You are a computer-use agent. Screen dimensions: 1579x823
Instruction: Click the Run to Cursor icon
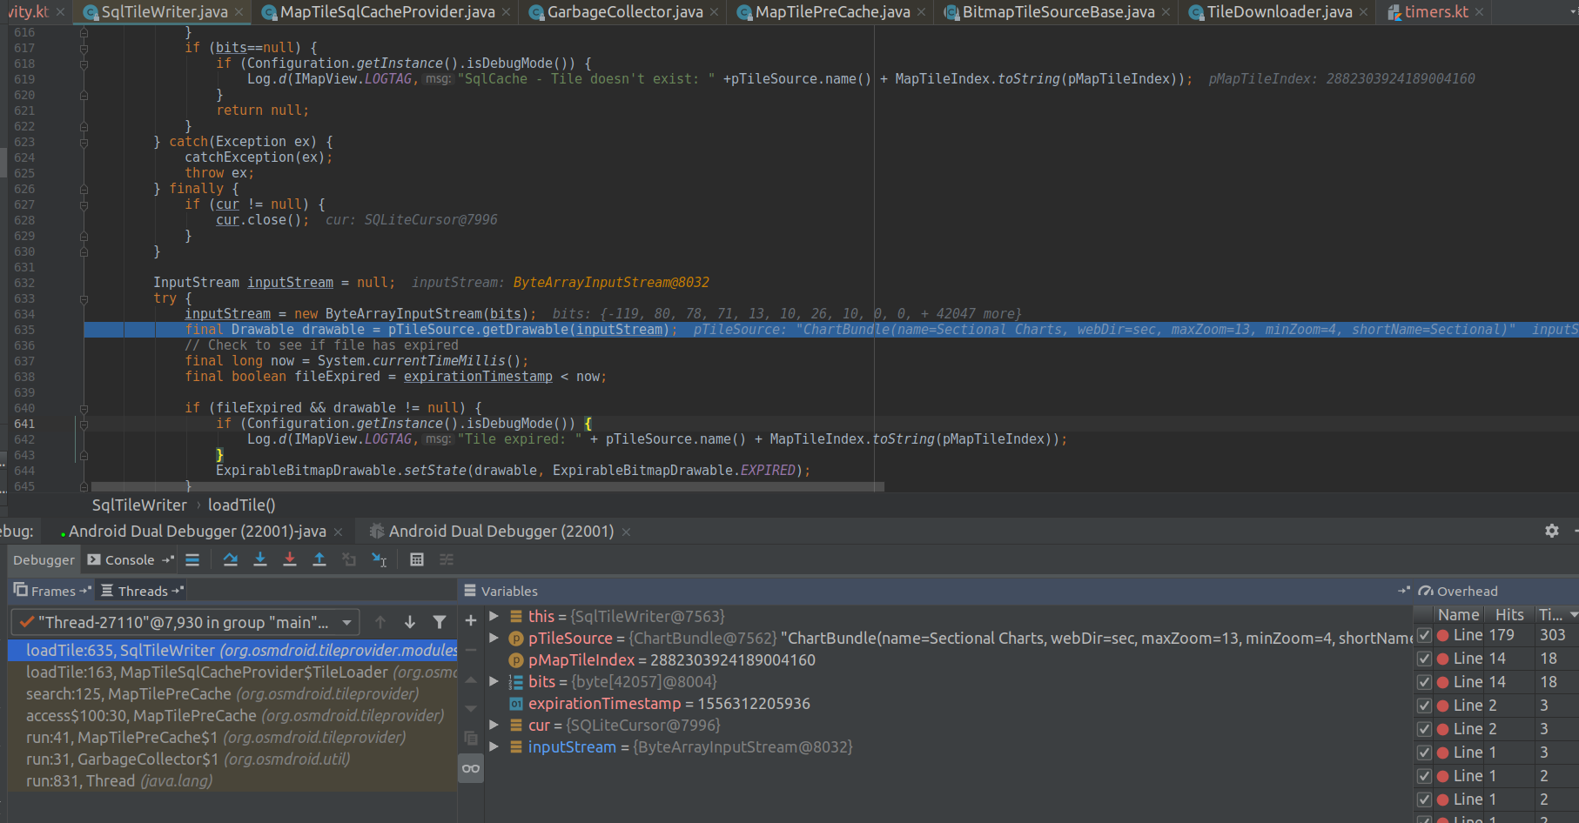pyautogui.click(x=379, y=559)
